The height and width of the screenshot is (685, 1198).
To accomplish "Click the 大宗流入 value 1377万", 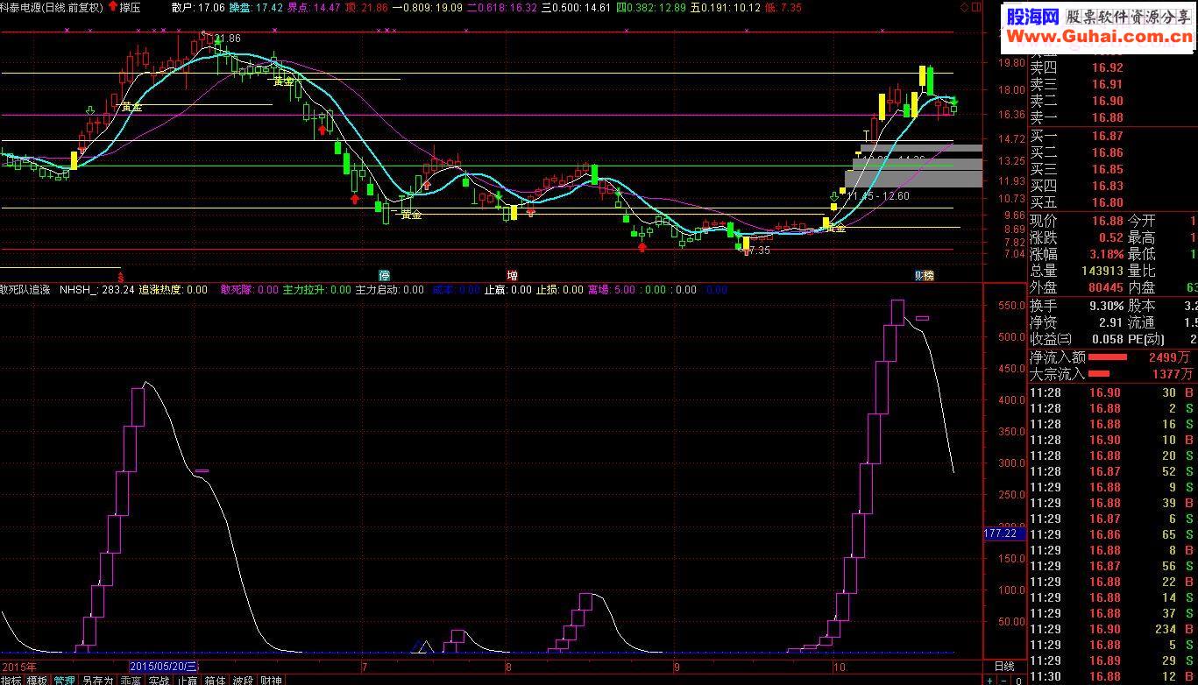I will [x=1173, y=374].
